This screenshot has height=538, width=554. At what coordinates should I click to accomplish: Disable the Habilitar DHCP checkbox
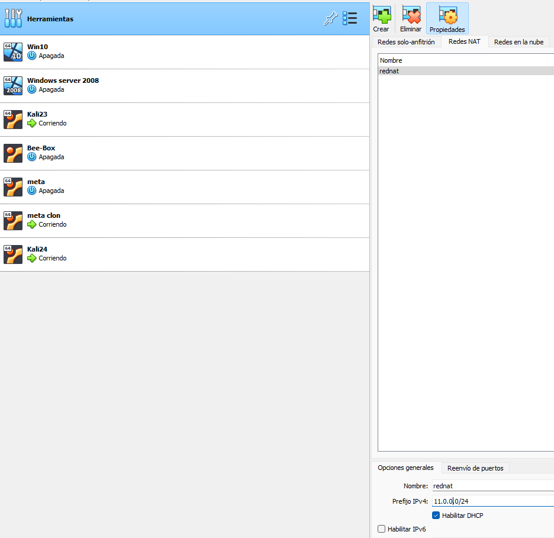point(436,516)
